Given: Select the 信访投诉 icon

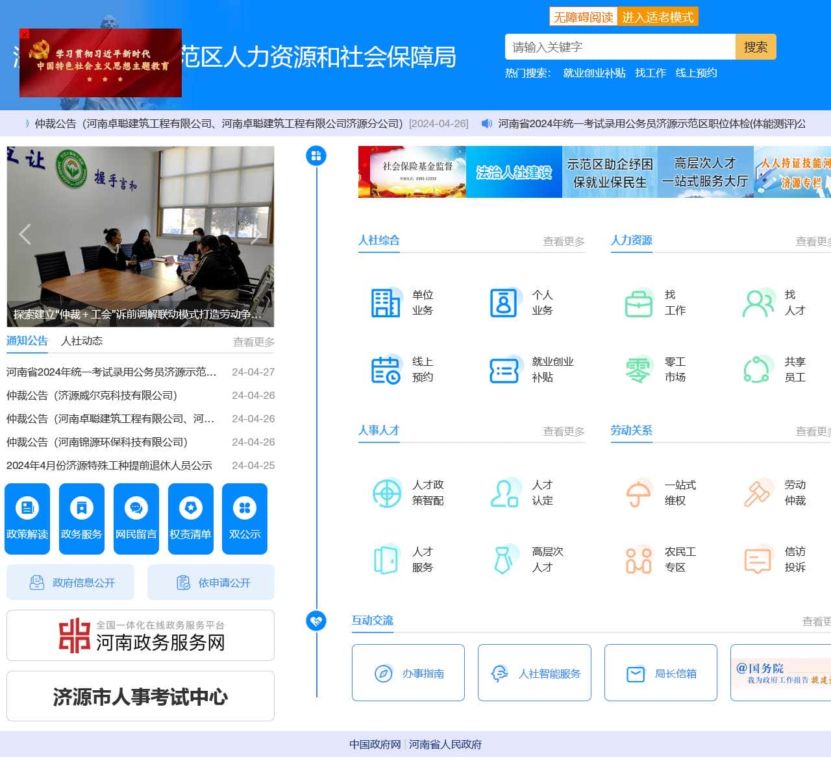Looking at the screenshot, I should pos(757,560).
